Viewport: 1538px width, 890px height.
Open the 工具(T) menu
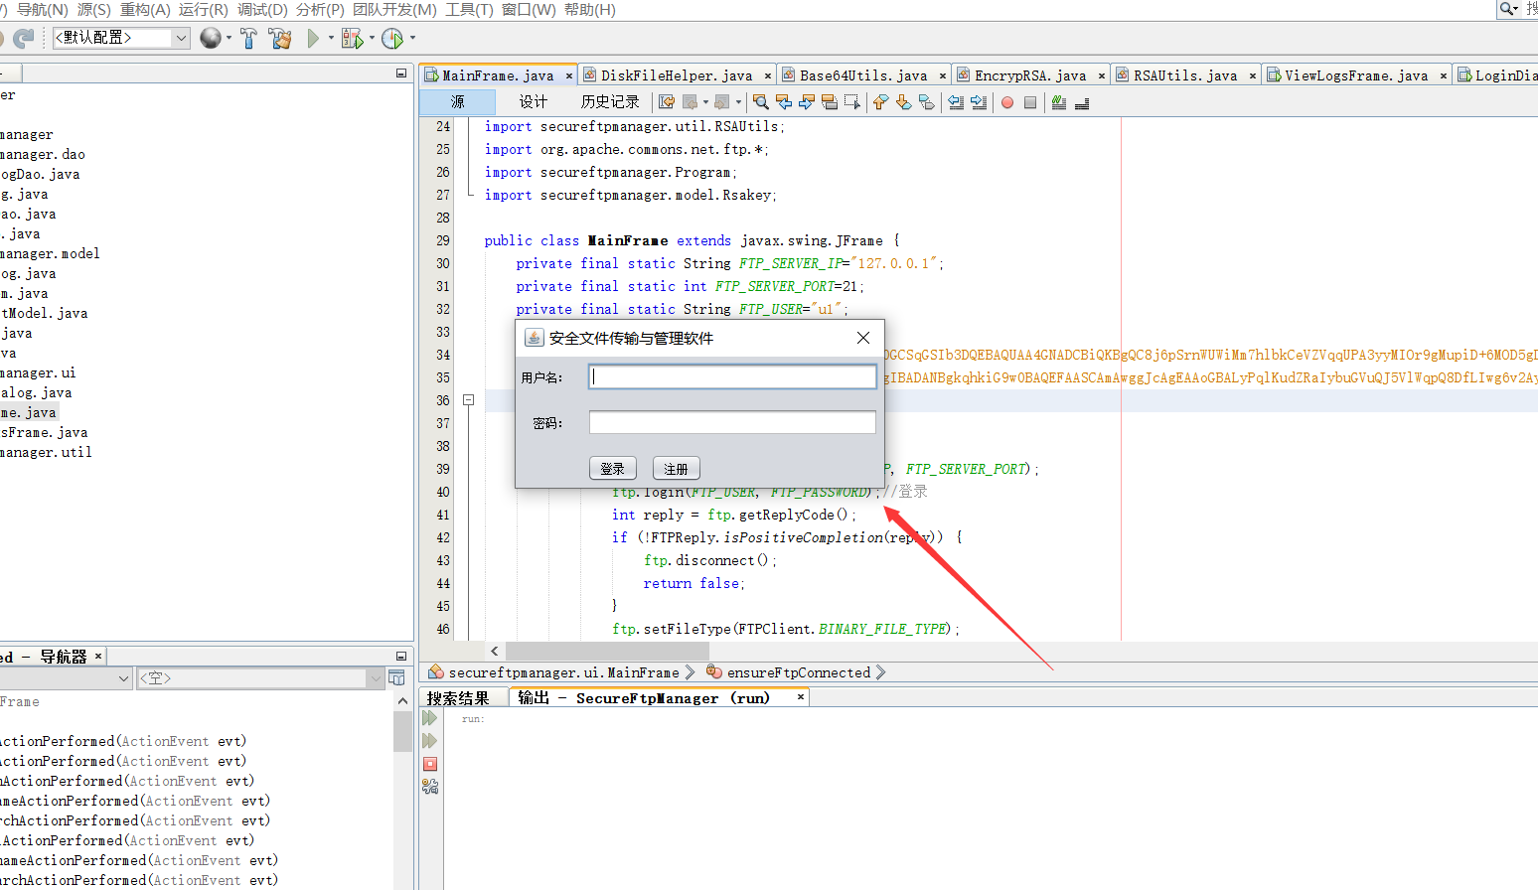[x=469, y=9]
